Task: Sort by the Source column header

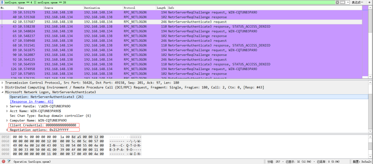Action: pyautogui.click(x=63, y=8)
